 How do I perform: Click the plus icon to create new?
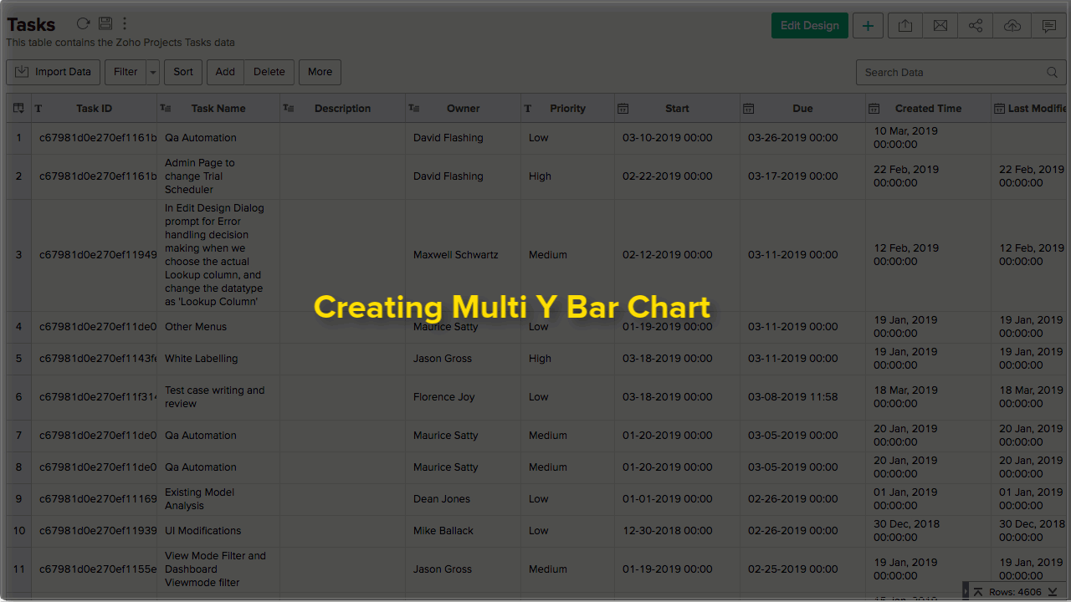[868, 25]
